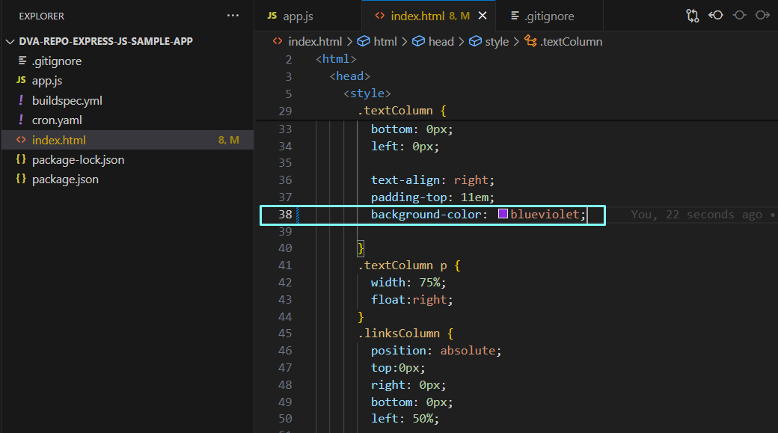Image resolution: width=778 pixels, height=433 pixels.
Task: Switch to the .gitignore tab
Action: 542,16
